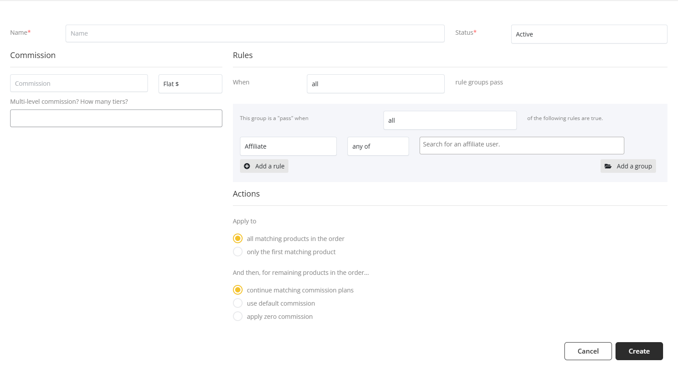This screenshot has width=682, height=365.
Task: Select continue matching commission plans option
Action: click(238, 290)
